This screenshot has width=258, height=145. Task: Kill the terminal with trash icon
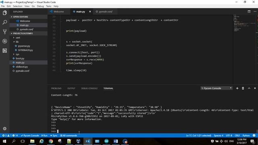click(x=243, y=88)
